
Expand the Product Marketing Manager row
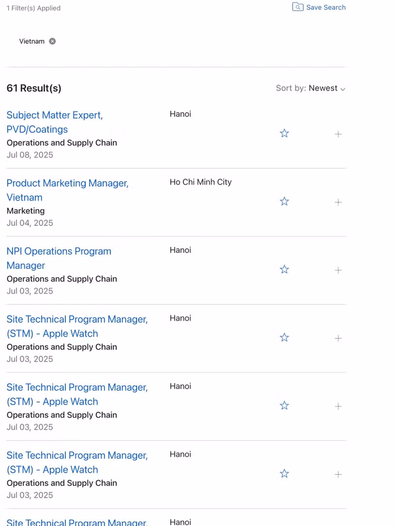coord(338,202)
